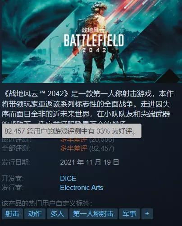
Task: Click the release date 2021 年 11 月 19 日
Action: [90, 162]
